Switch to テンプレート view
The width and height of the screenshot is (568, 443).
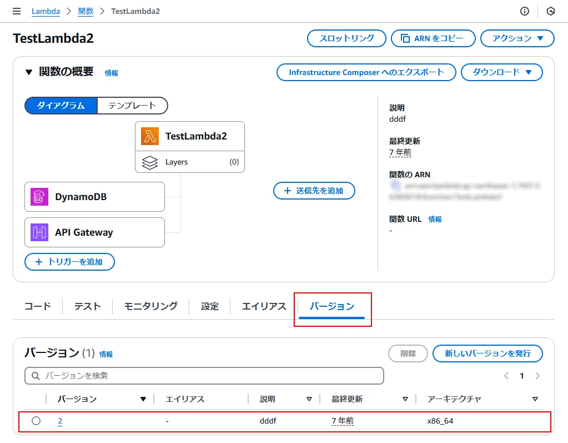(132, 106)
